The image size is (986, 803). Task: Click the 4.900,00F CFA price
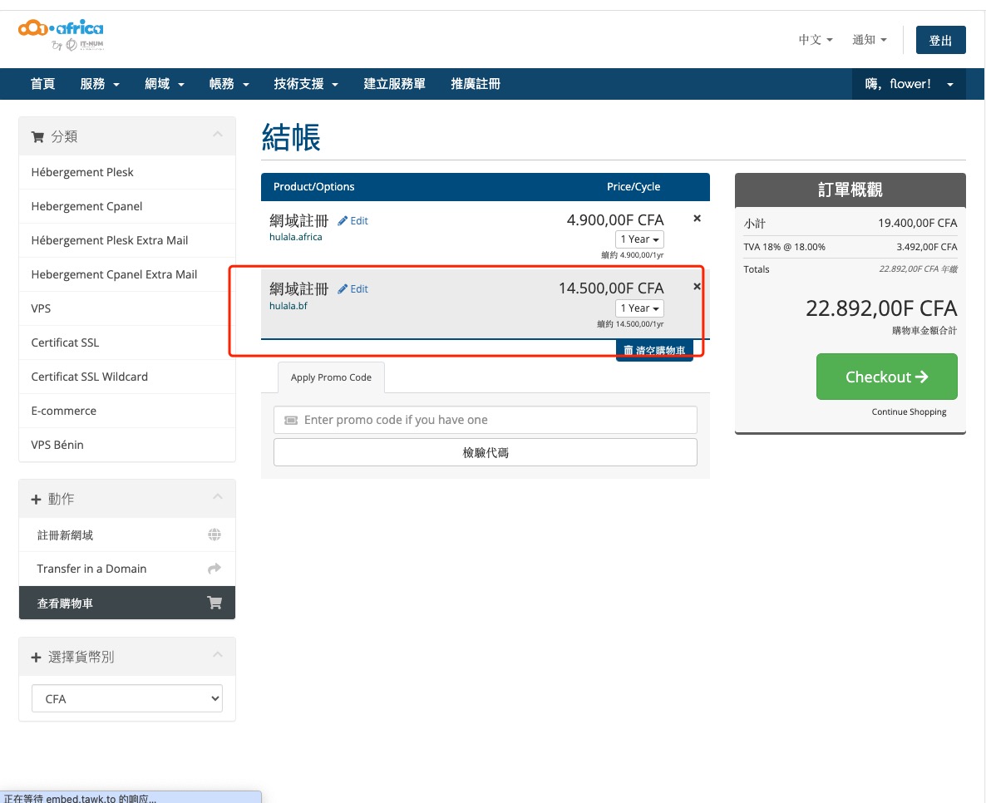coord(615,220)
